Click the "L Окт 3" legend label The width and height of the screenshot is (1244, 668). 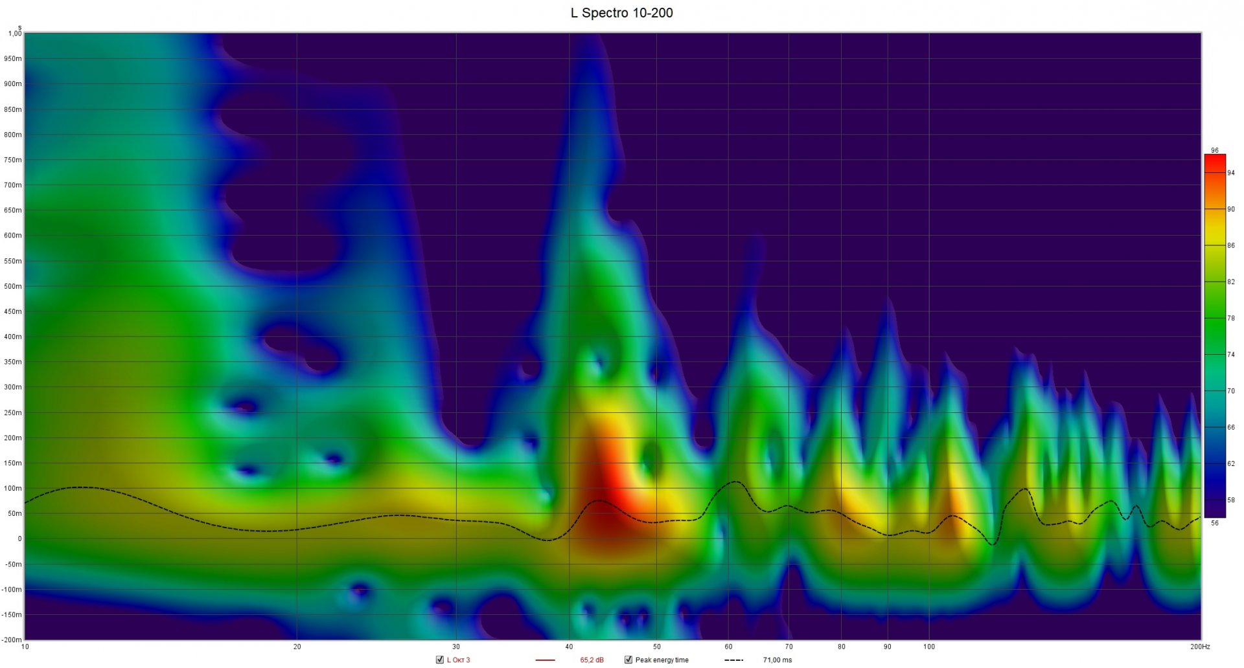459,660
